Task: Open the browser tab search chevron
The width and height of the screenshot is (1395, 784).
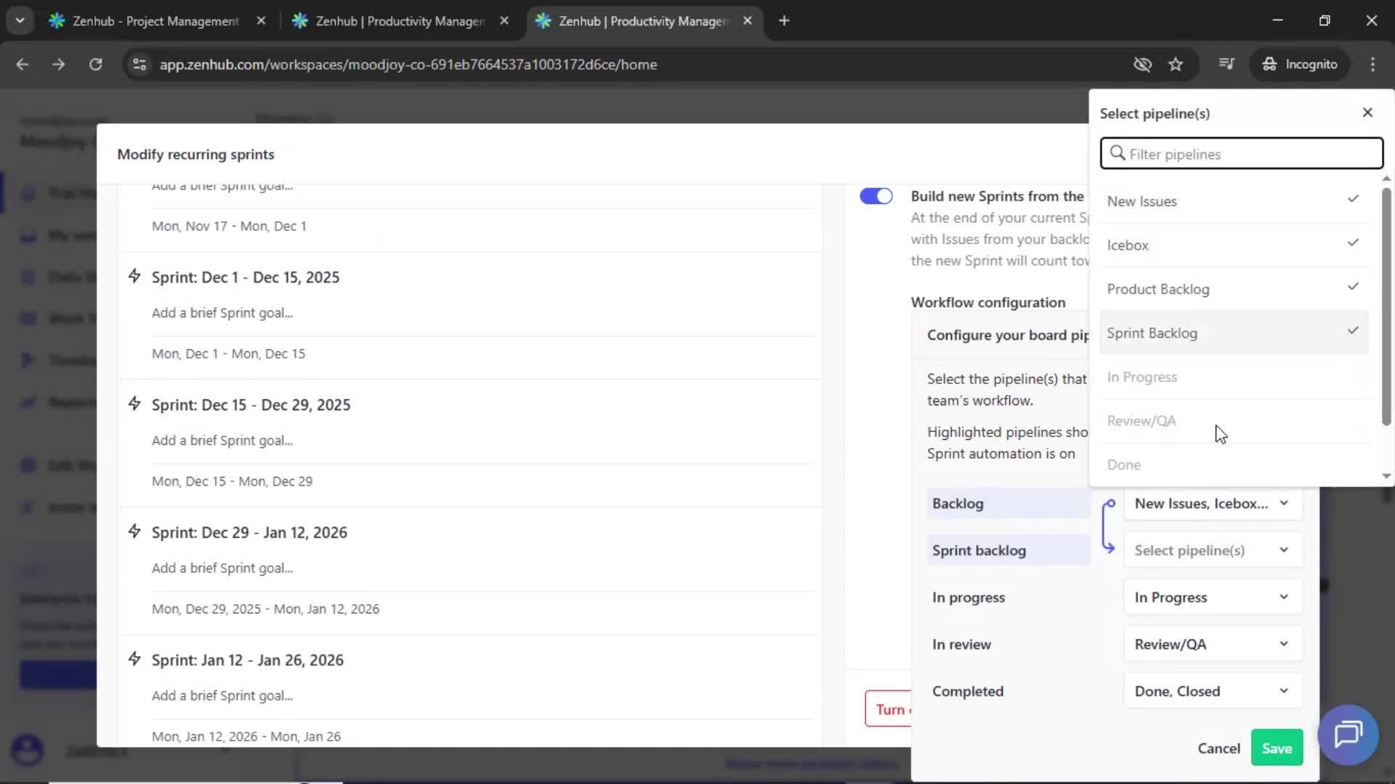Action: 20,20
